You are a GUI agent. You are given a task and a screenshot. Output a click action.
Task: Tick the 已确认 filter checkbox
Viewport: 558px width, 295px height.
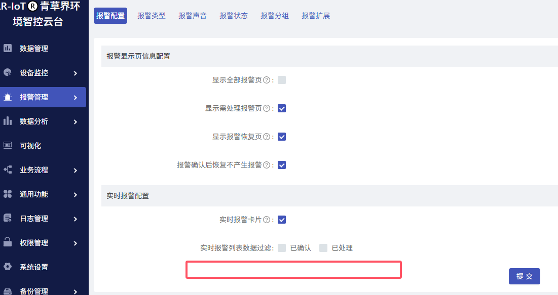(282, 248)
